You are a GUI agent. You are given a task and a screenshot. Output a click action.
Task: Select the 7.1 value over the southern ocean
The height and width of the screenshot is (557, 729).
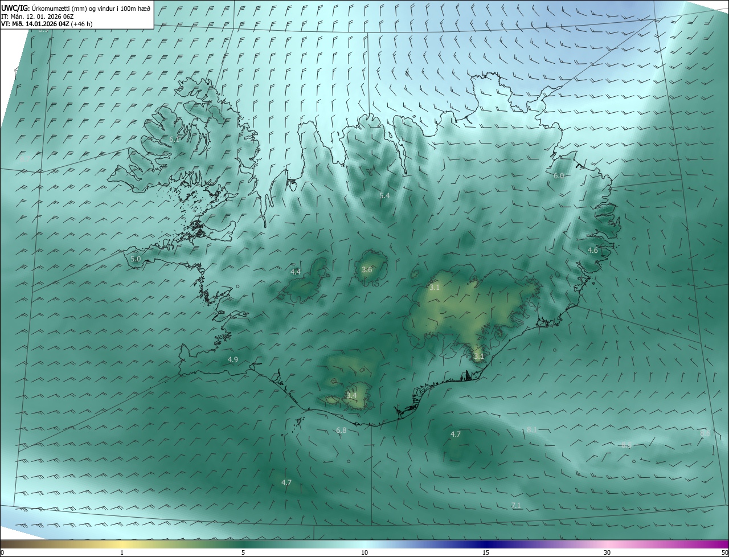(516, 506)
